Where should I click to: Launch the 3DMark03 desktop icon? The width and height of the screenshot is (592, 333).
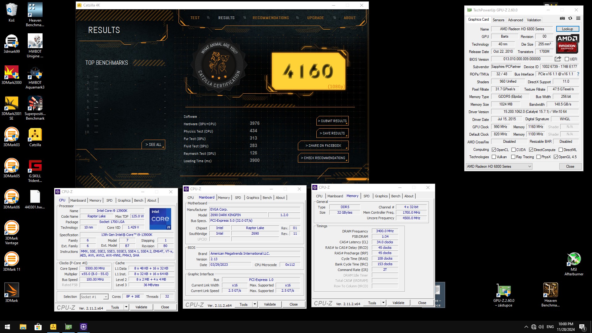[x=11, y=137]
